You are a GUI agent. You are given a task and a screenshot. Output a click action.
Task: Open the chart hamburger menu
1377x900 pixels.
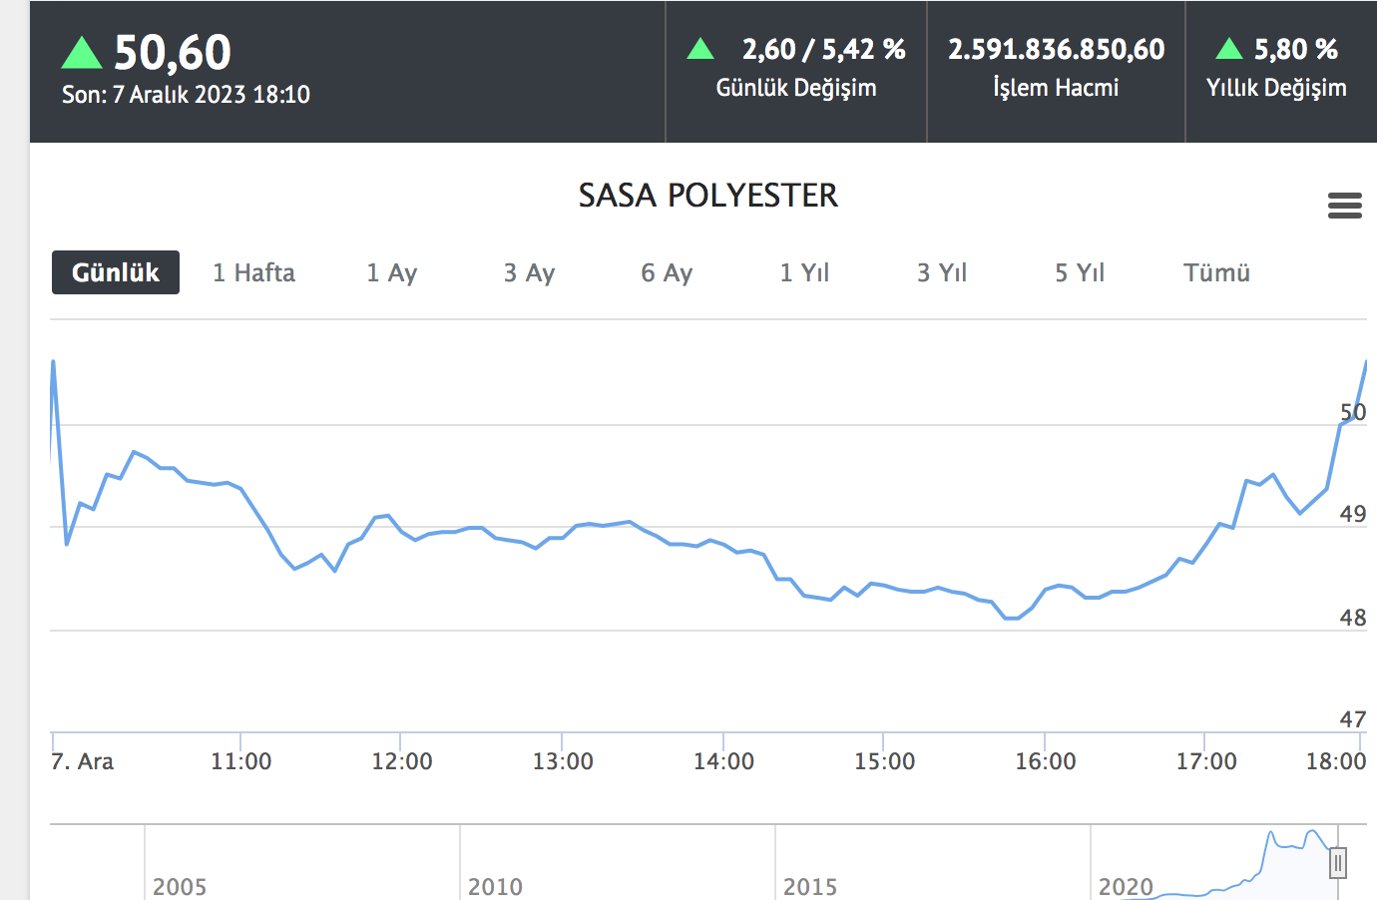[1345, 206]
